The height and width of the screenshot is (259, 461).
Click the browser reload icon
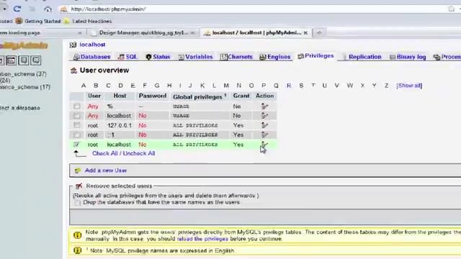tap(17, 9)
